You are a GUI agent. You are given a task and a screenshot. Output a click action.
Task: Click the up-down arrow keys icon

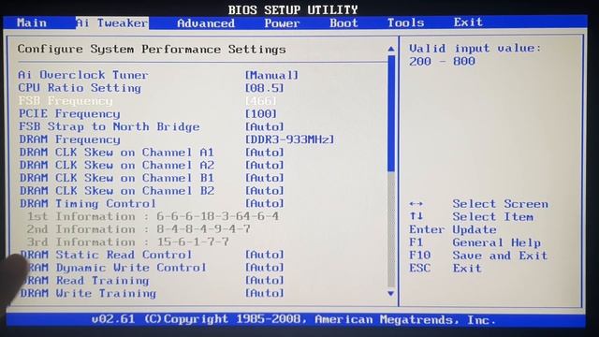pyautogui.click(x=416, y=216)
